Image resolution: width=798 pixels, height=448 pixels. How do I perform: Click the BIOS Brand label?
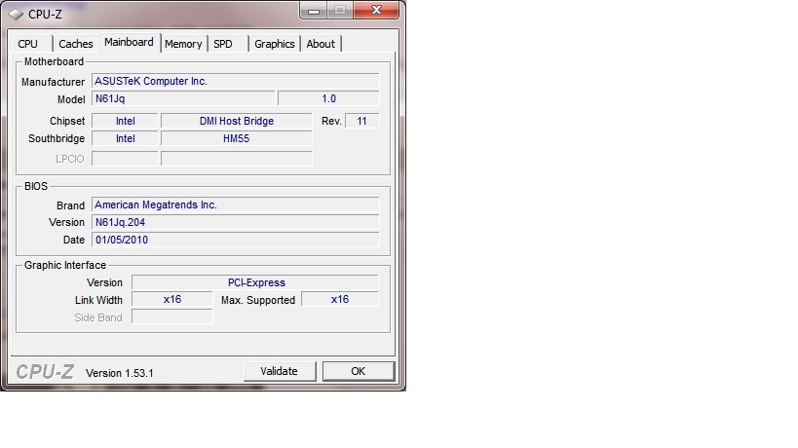tap(70, 205)
